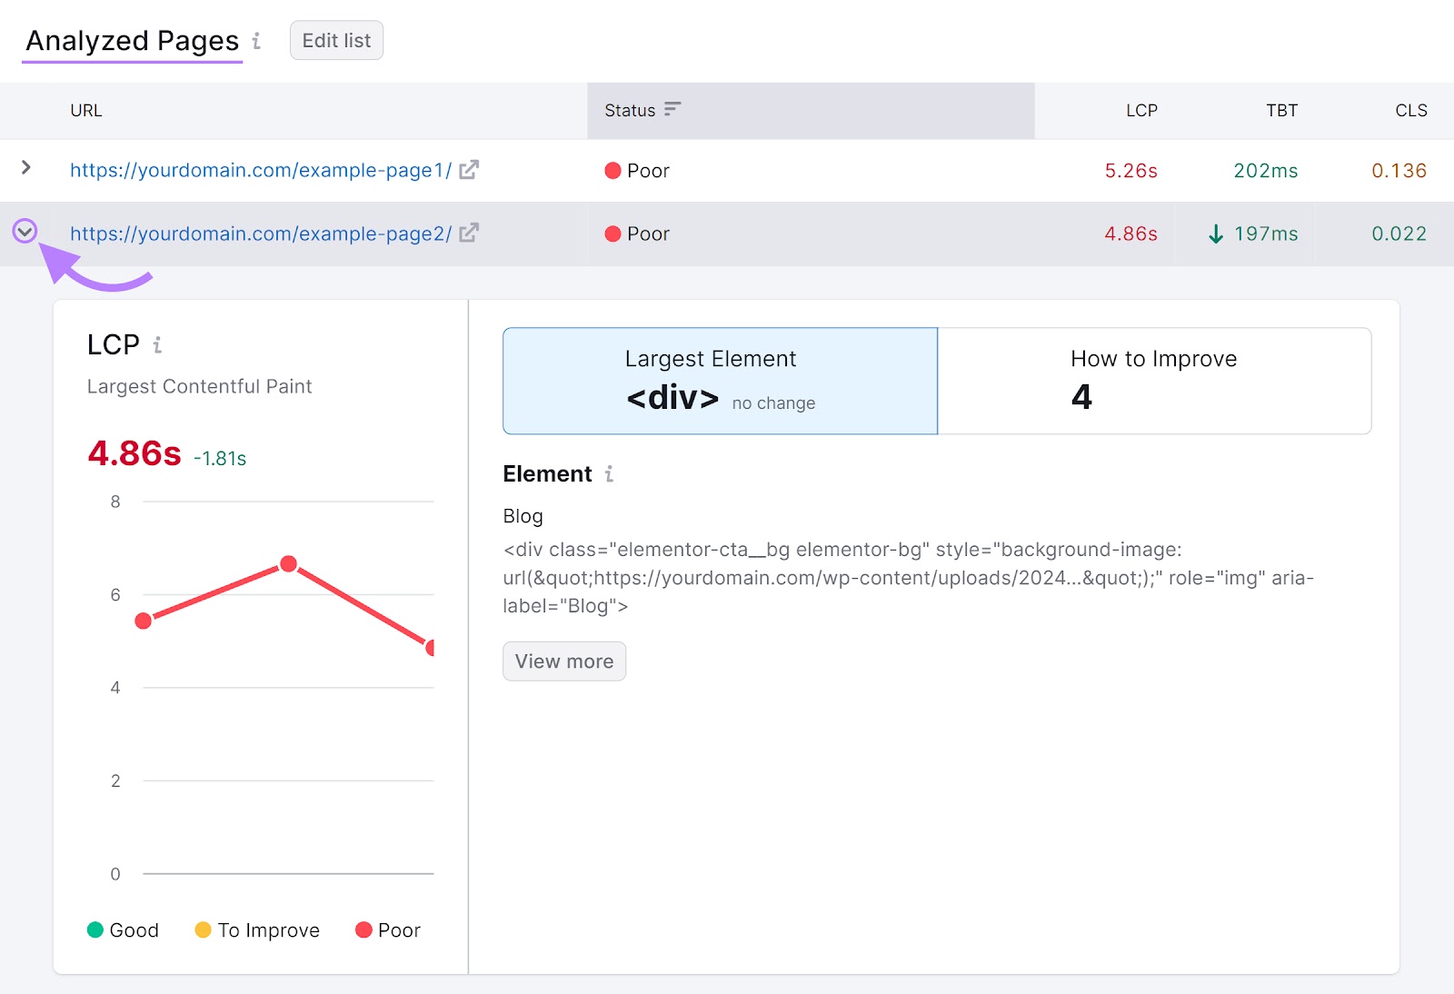Select the Largest Element tab
The height and width of the screenshot is (994, 1454).
pos(720,381)
